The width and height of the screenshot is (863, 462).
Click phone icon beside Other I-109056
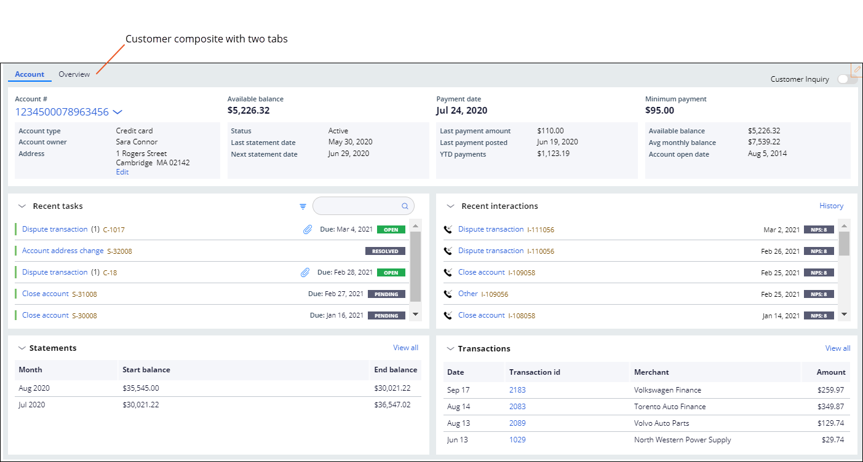(x=448, y=294)
